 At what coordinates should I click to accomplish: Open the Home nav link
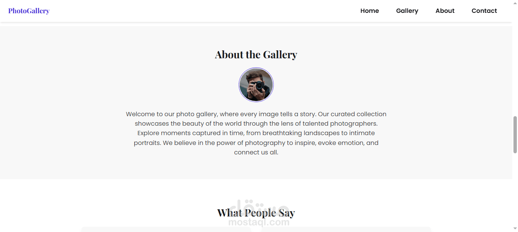coord(369,11)
